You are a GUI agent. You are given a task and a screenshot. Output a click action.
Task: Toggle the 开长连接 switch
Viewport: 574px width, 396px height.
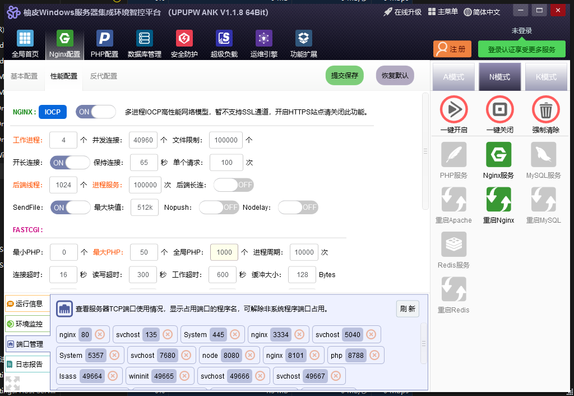pos(70,163)
